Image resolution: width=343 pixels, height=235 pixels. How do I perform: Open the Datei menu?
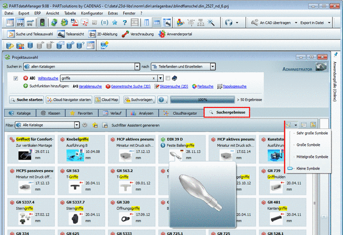point(9,13)
